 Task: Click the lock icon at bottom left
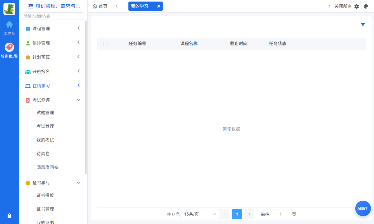coord(9,216)
